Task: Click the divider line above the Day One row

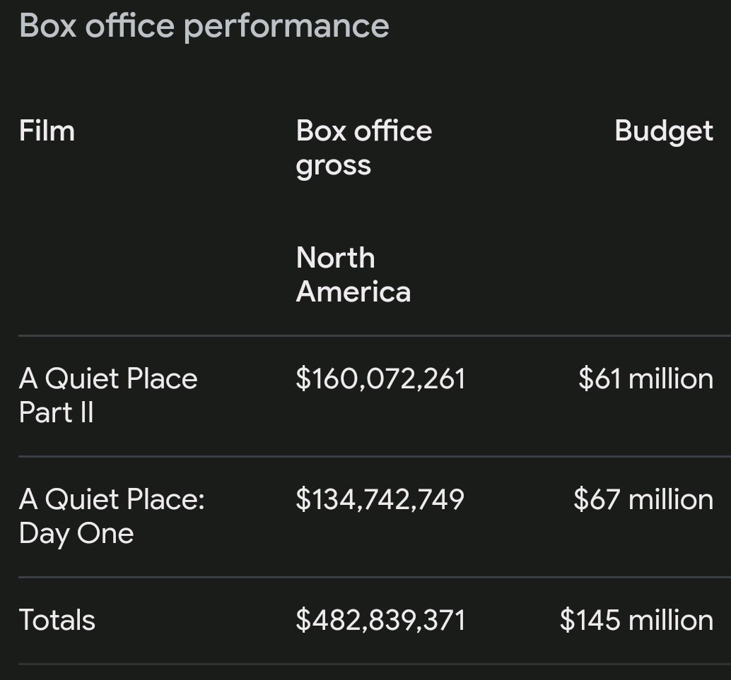Action: point(365,457)
